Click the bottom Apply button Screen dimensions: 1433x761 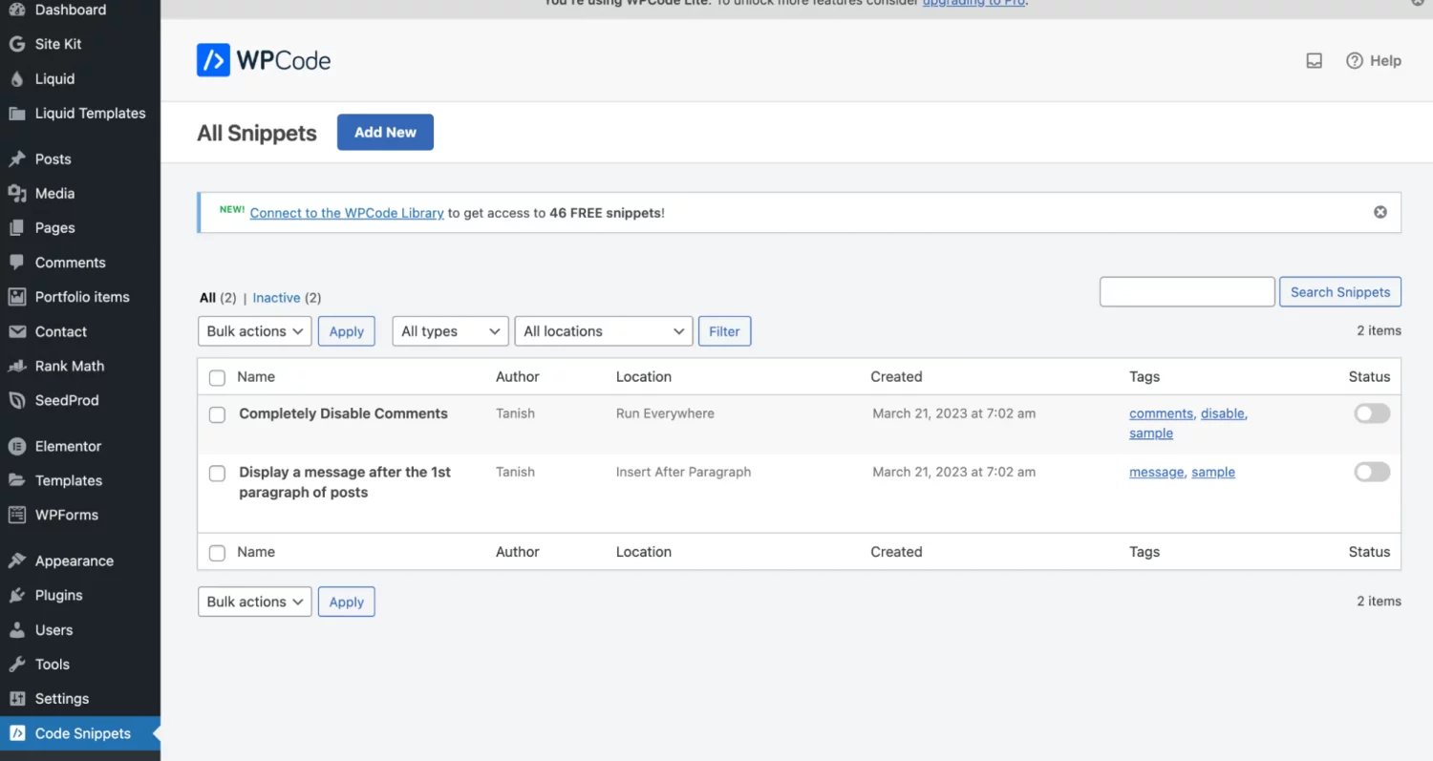[x=347, y=602]
